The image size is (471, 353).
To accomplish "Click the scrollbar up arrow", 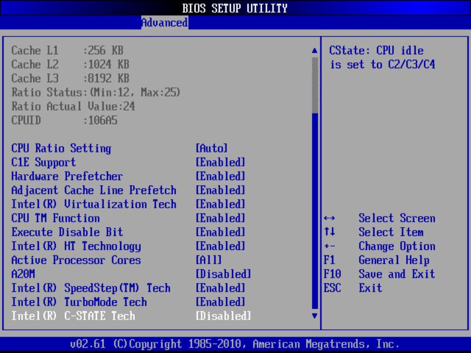I will coord(313,51).
